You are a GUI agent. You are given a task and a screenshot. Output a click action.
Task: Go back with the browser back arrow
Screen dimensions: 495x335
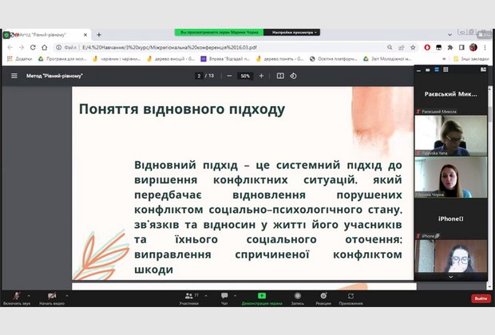pos(10,47)
